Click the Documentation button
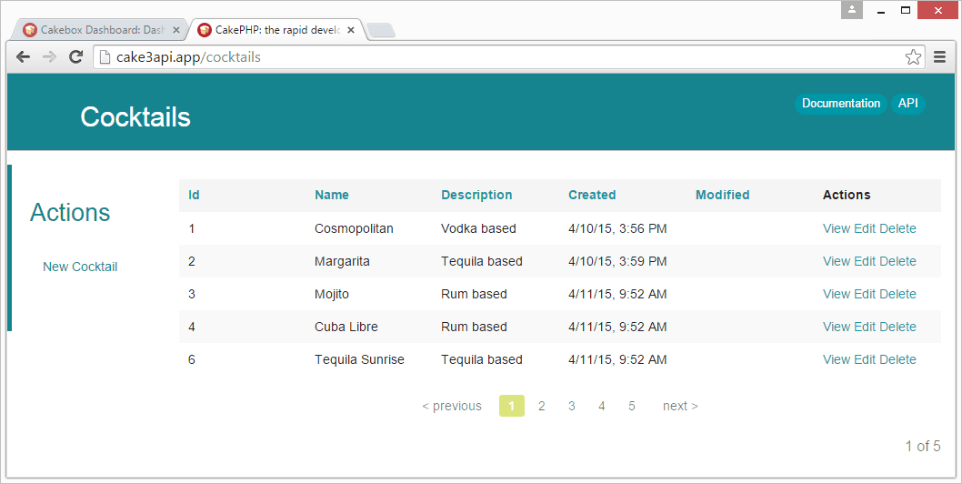This screenshot has height=484, width=962. pyautogui.click(x=840, y=104)
